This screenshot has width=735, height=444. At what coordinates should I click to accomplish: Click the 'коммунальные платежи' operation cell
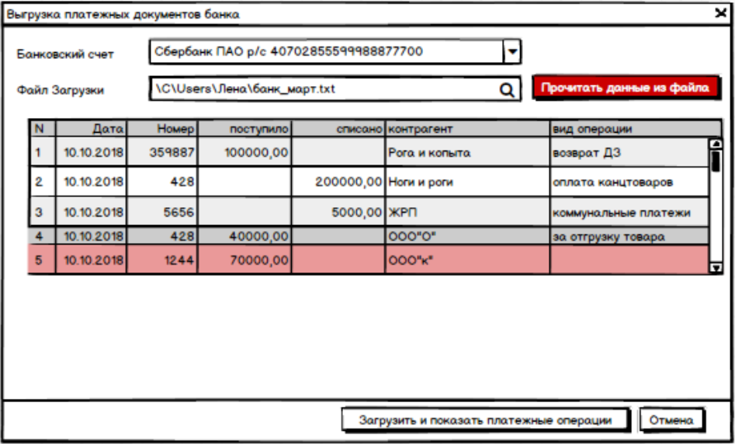(629, 213)
